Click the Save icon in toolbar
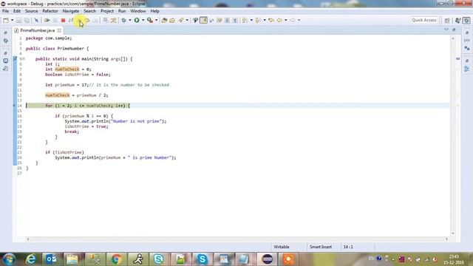Image resolution: width=473 pixels, height=266 pixels. [18, 20]
